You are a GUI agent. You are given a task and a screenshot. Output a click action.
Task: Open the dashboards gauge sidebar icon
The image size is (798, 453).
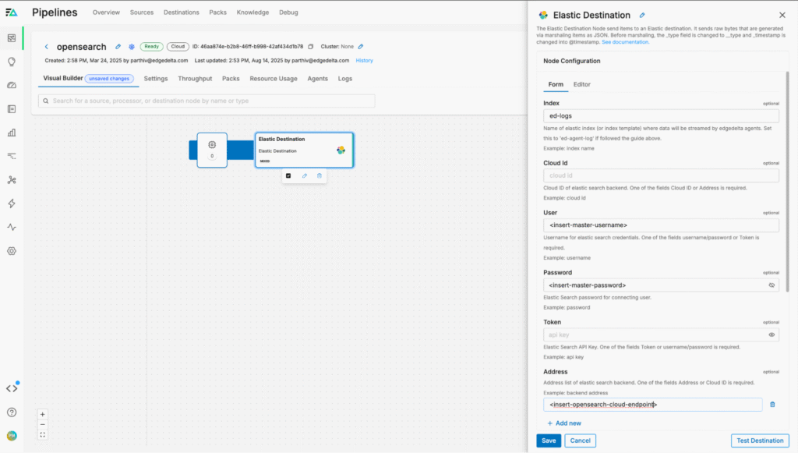point(12,86)
